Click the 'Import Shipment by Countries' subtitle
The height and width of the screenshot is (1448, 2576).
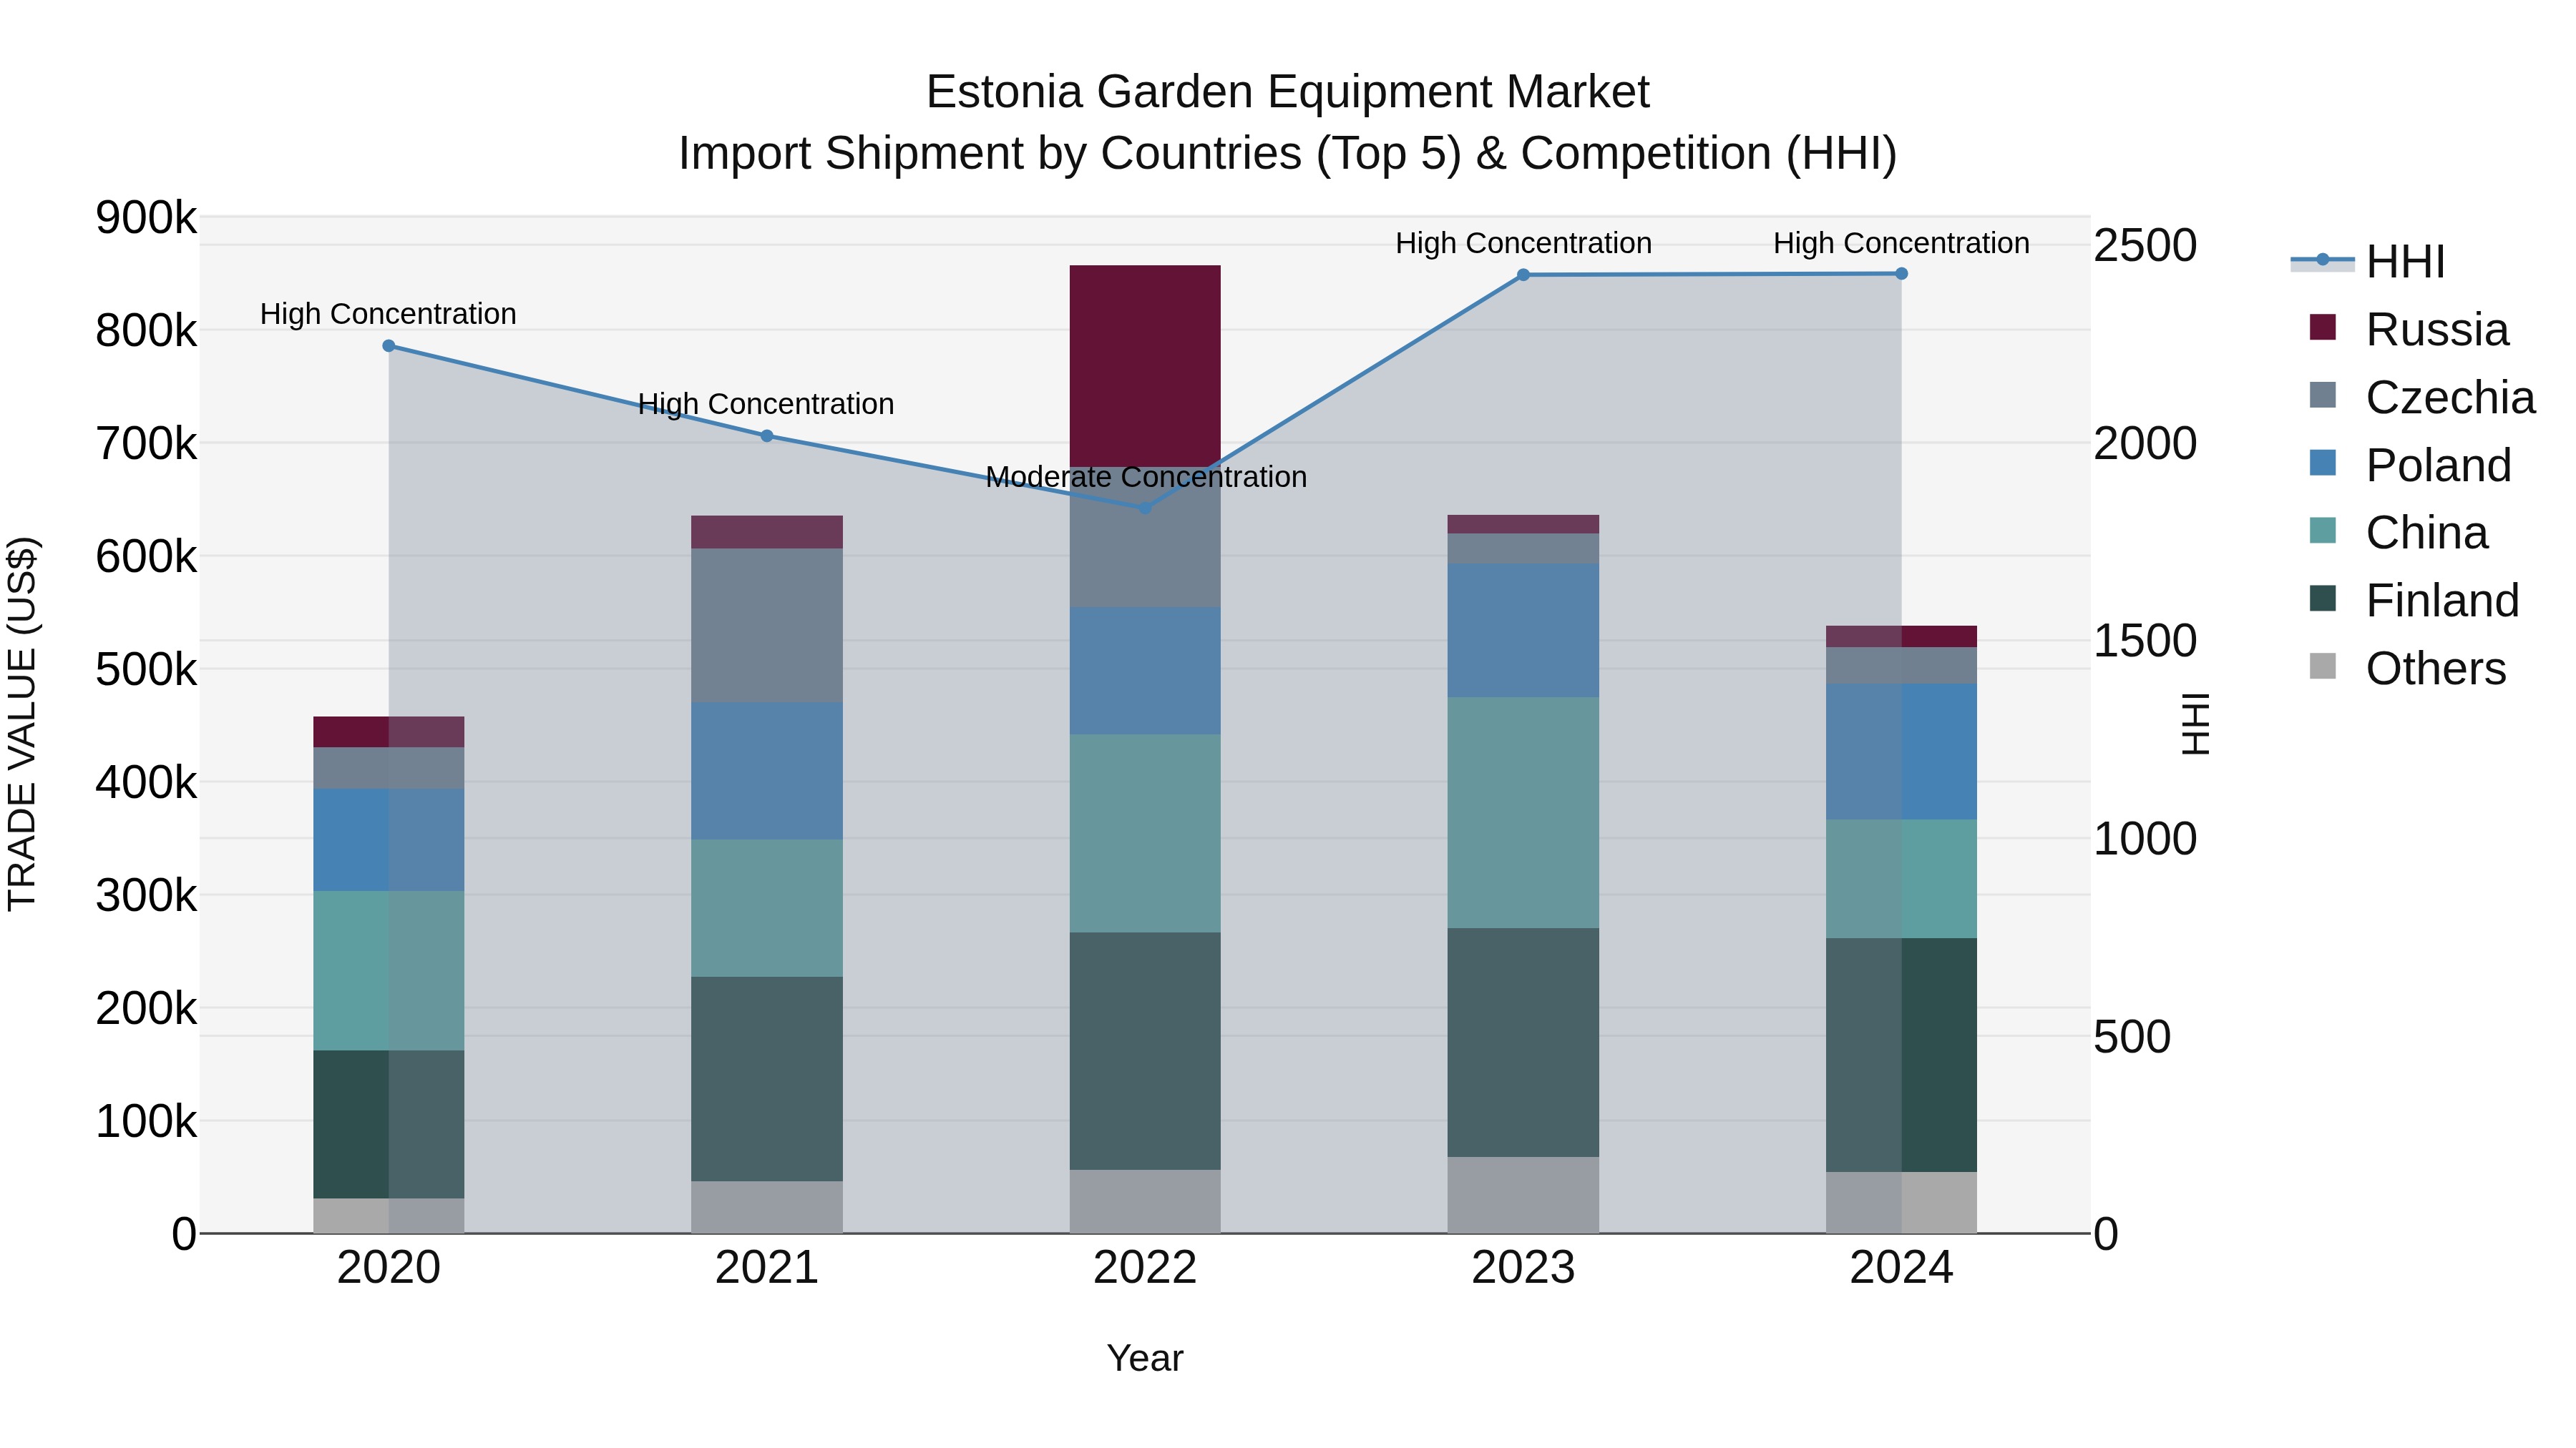pos(1287,154)
